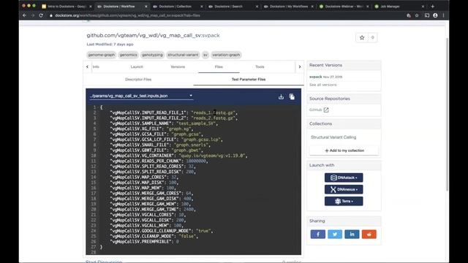Click See all versions link
Image resolution: width=468 pixels, height=263 pixels.
322,85
